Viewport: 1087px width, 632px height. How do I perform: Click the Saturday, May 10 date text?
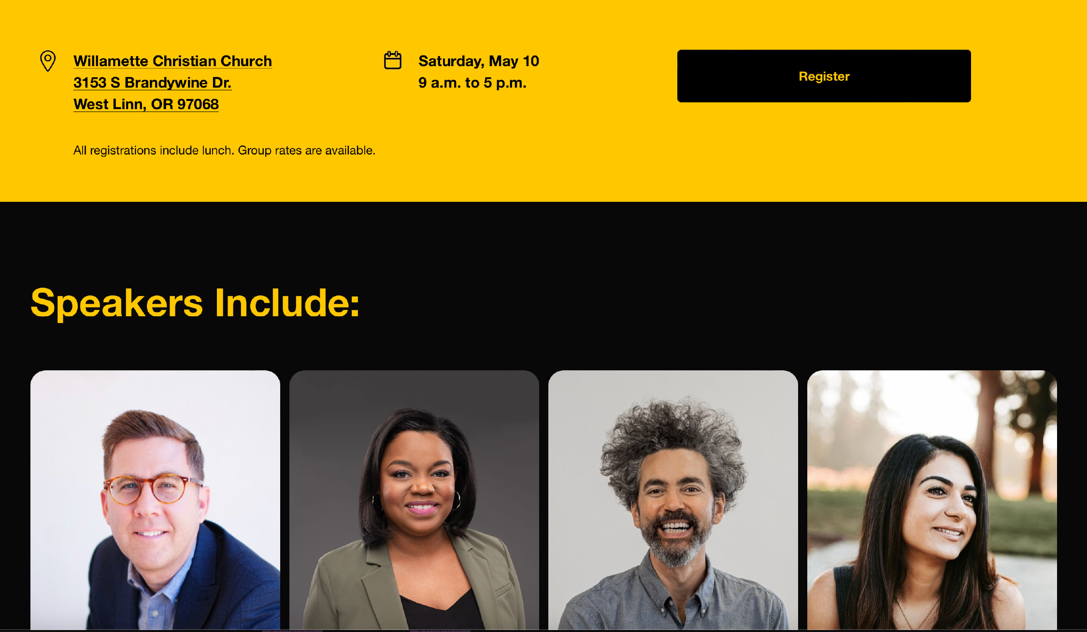[478, 61]
